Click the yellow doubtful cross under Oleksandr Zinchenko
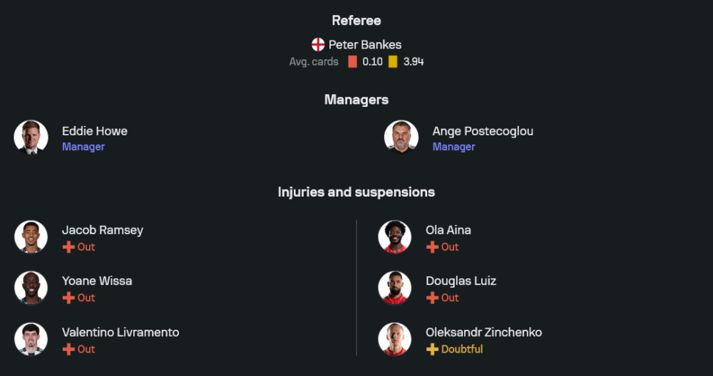 432,349
